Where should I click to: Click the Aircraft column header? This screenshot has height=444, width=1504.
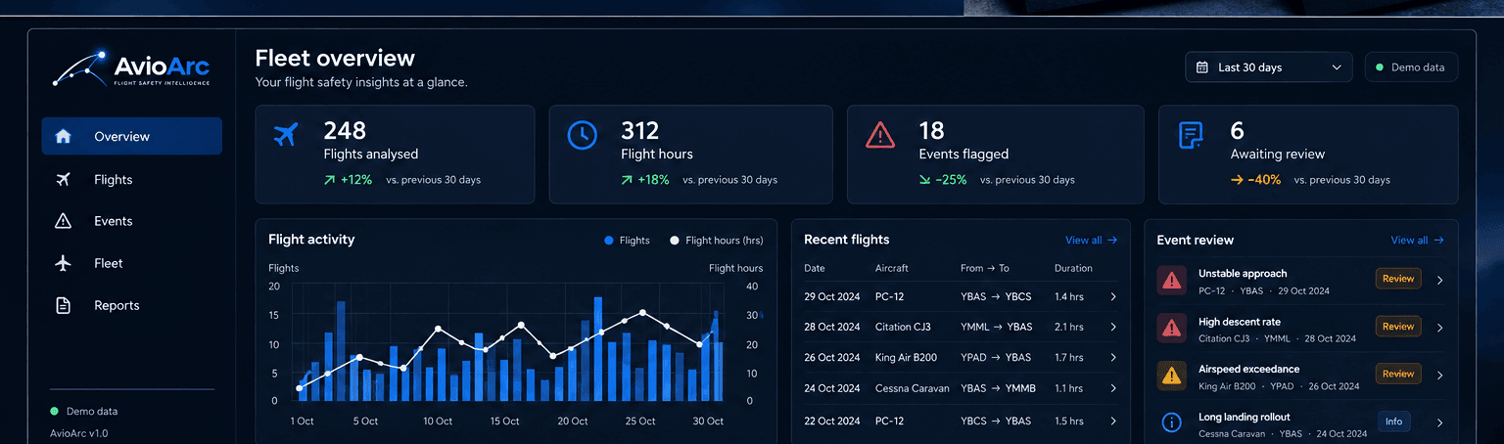tap(892, 268)
